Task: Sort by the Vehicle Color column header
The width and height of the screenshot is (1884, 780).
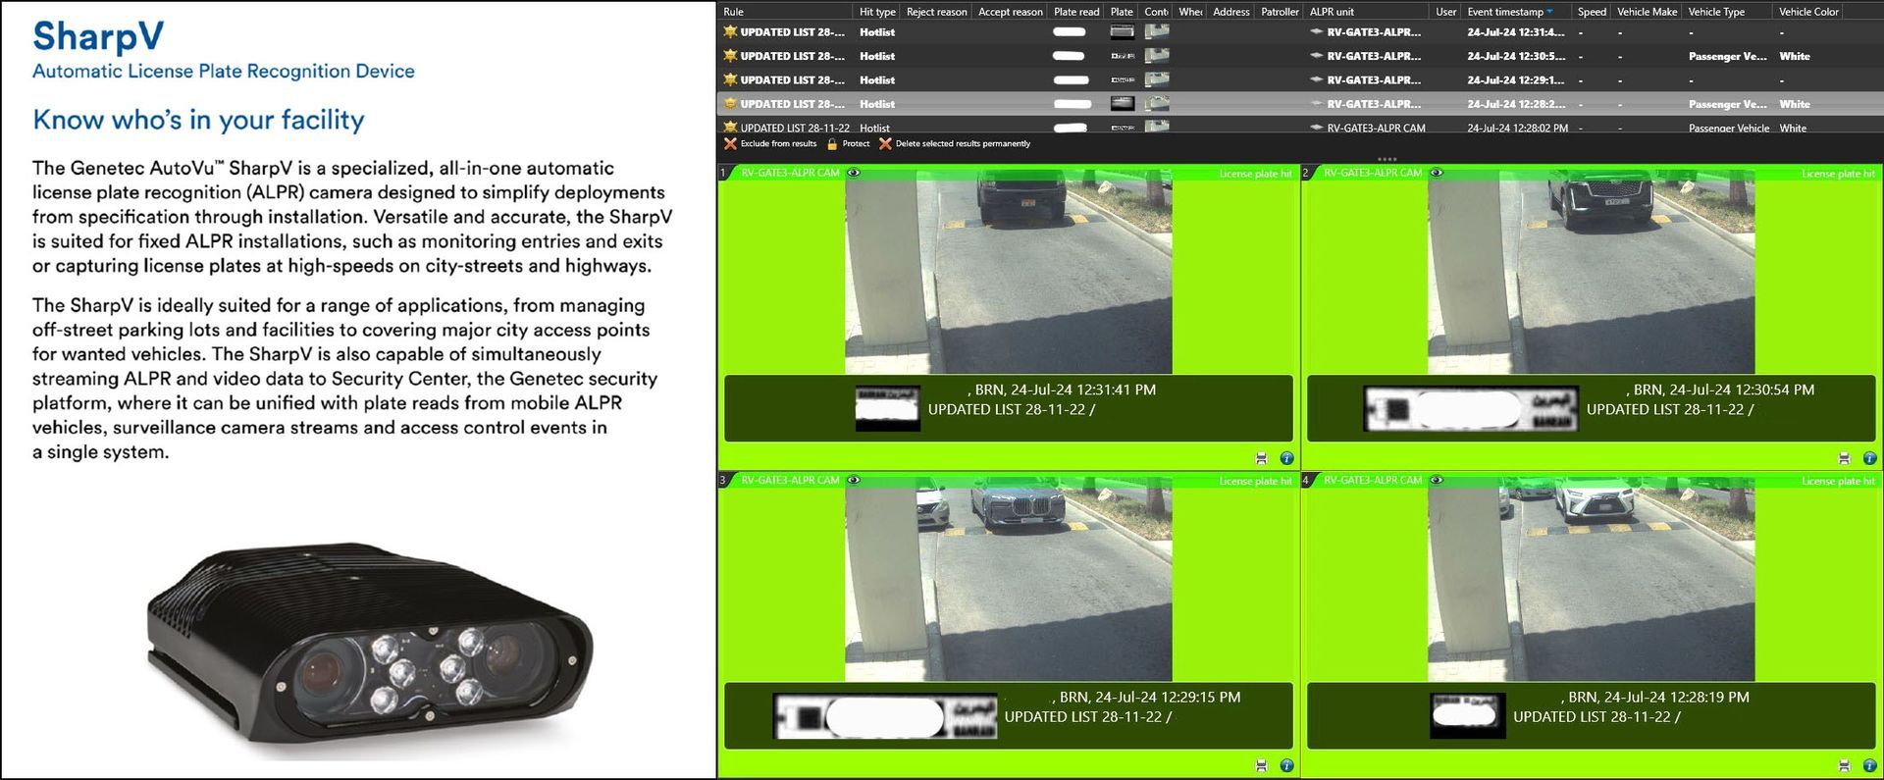Action: coord(1808,12)
